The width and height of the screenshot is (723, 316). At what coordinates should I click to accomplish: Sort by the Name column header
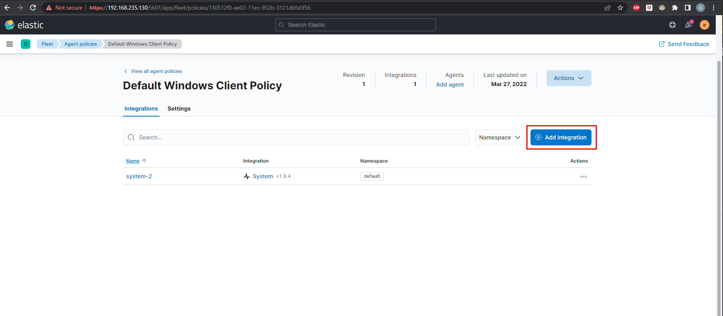click(x=133, y=161)
